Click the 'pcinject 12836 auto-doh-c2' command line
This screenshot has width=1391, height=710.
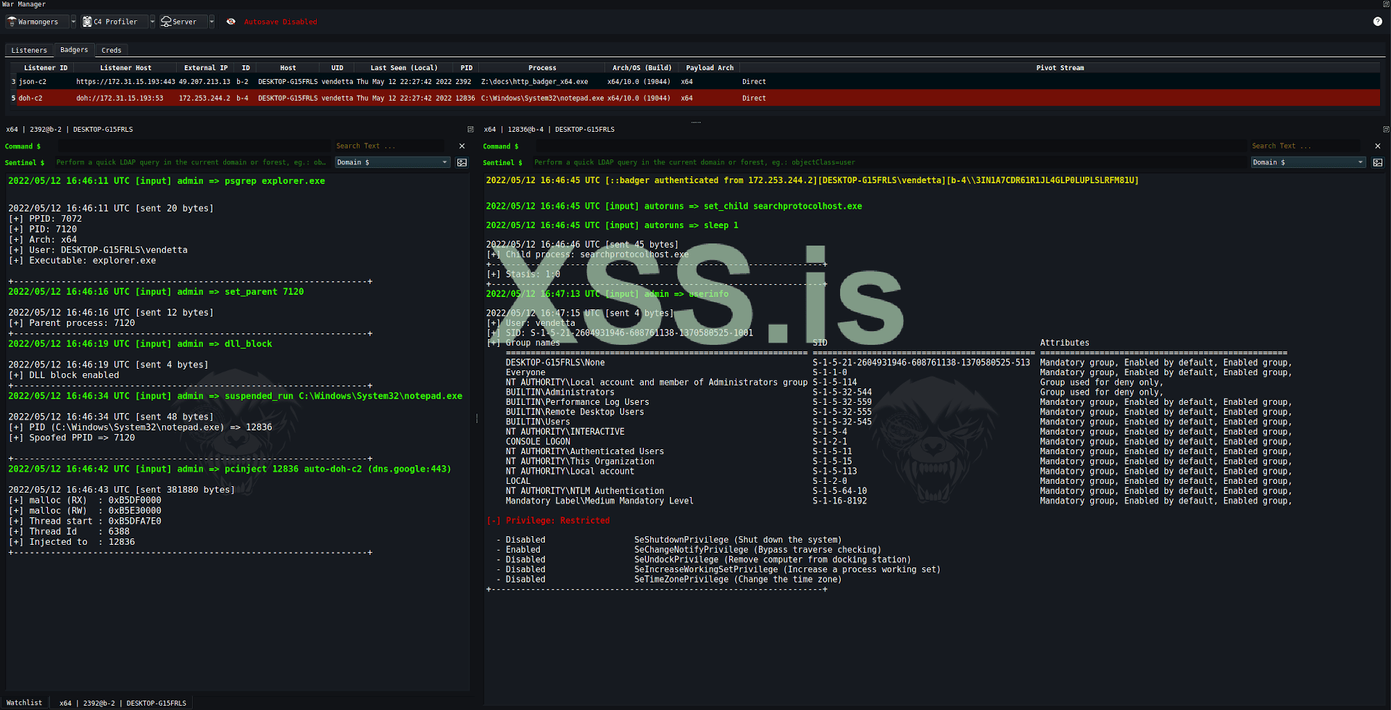pyautogui.click(x=230, y=469)
